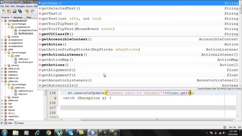Choose getUIClassID() from the completion list
This screenshot has height=136, width=242.
point(138,34)
